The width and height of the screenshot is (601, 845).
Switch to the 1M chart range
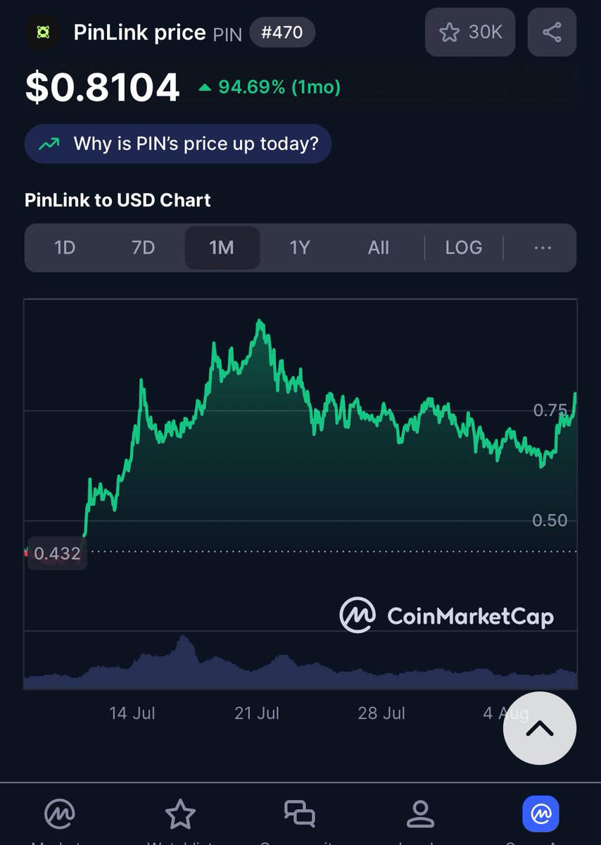pos(222,247)
